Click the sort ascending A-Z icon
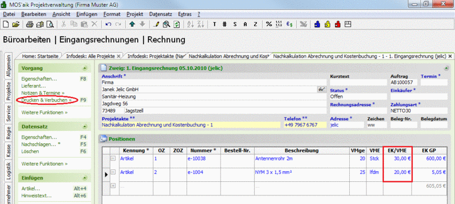455x204 pixels. coord(190,24)
